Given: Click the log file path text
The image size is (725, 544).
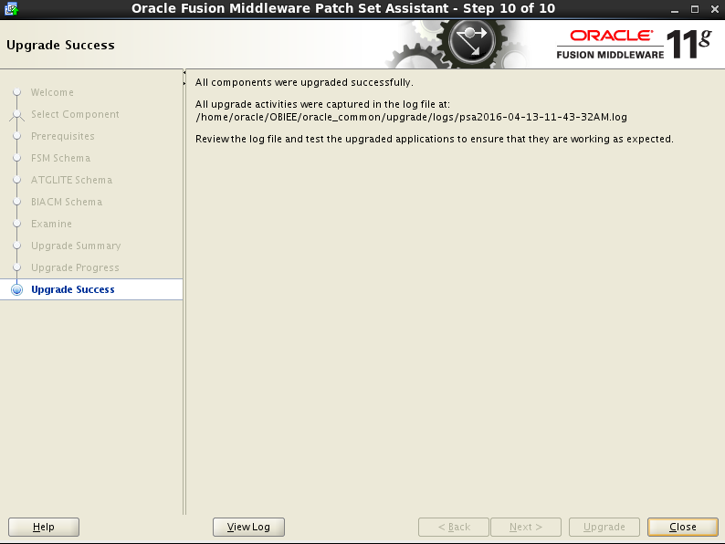Looking at the screenshot, I should (411, 117).
